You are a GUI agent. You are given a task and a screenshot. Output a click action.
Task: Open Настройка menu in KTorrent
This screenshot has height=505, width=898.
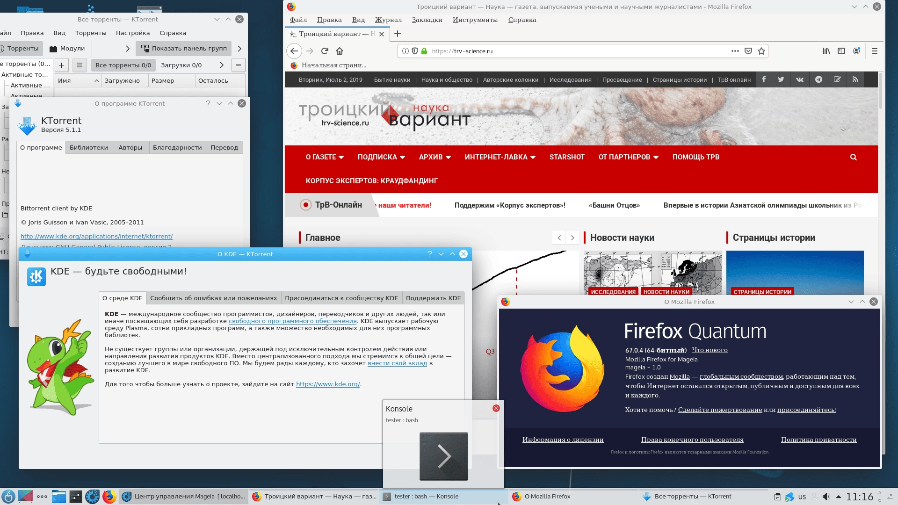pyautogui.click(x=133, y=33)
